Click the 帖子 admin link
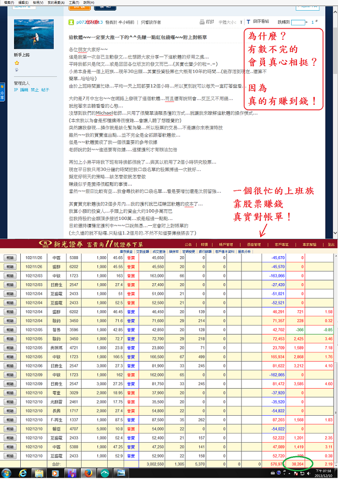The width and height of the screenshot is (338, 479). click(x=45, y=90)
